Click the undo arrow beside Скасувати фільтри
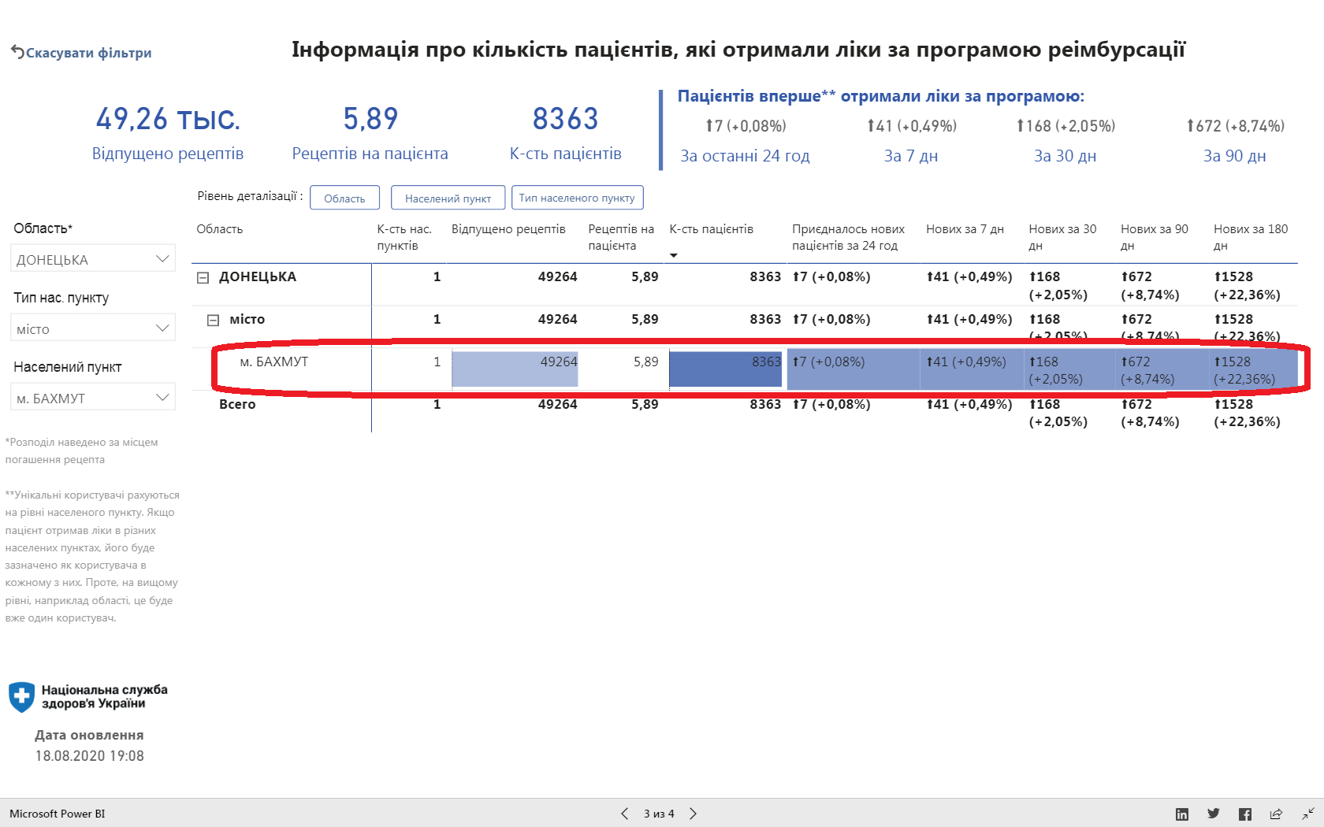 17,52
